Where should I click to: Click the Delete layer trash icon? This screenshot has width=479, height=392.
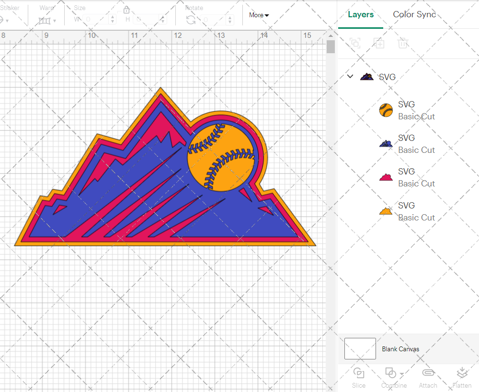pos(403,44)
